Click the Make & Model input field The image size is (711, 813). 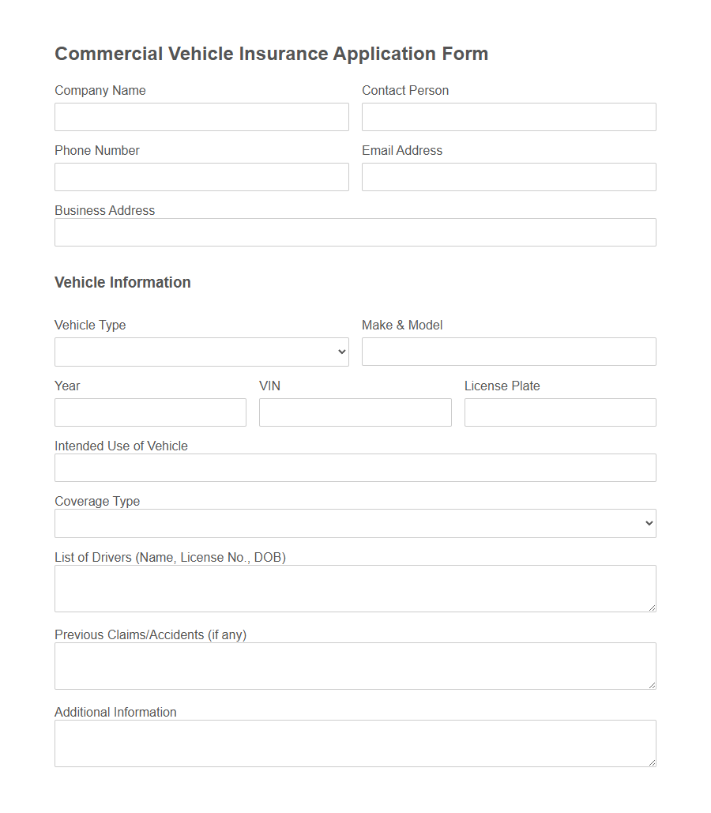point(509,352)
